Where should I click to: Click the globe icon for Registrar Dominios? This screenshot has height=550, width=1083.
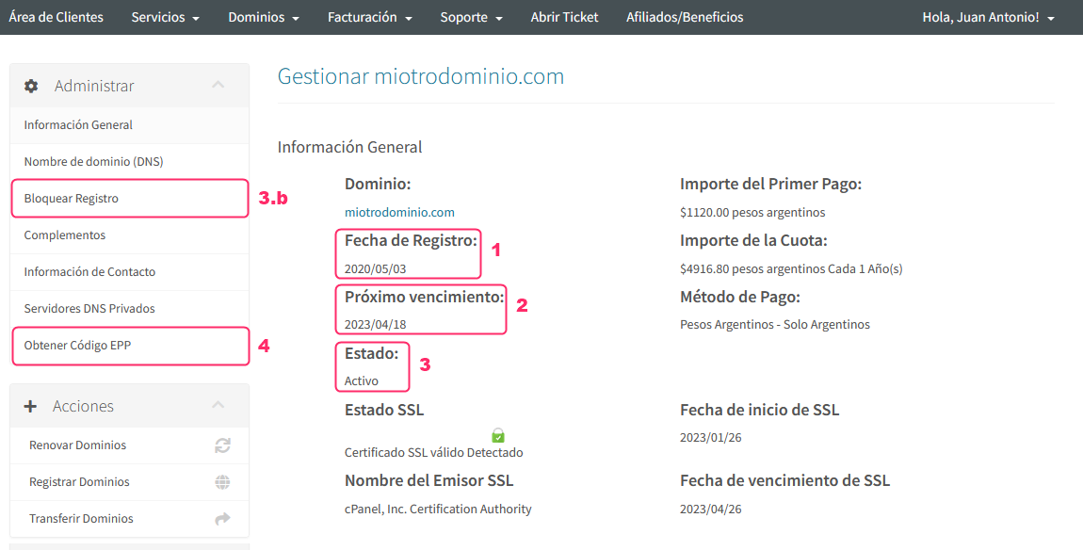[x=222, y=482]
